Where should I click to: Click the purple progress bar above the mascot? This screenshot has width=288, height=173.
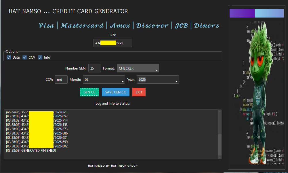click(242, 13)
